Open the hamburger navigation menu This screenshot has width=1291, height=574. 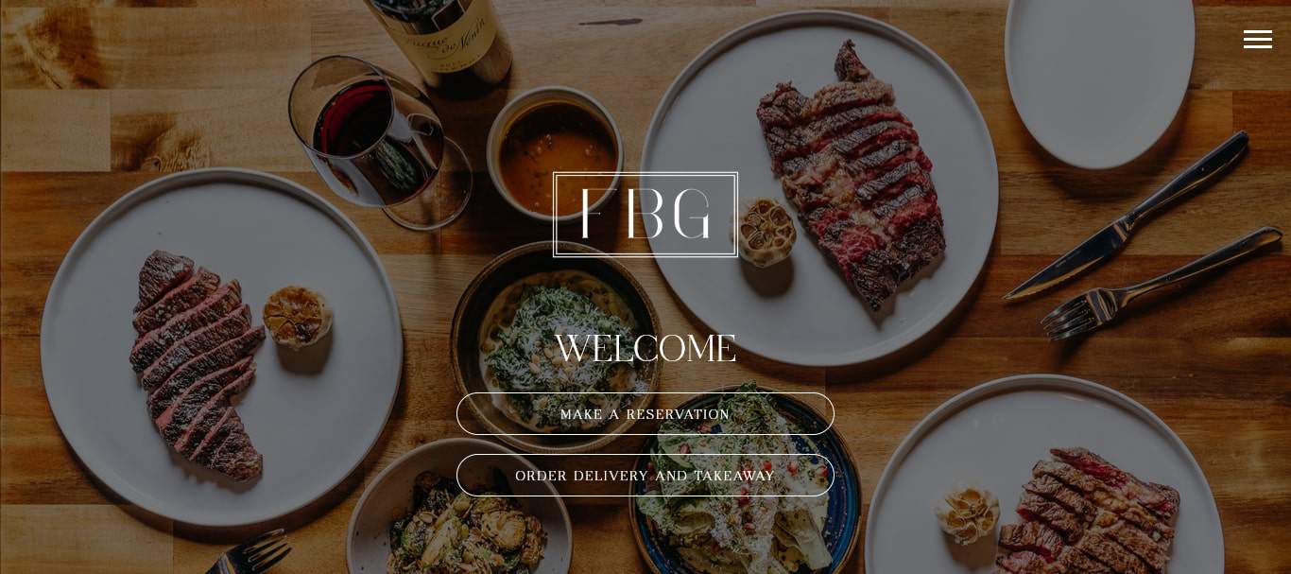pos(1257,39)
